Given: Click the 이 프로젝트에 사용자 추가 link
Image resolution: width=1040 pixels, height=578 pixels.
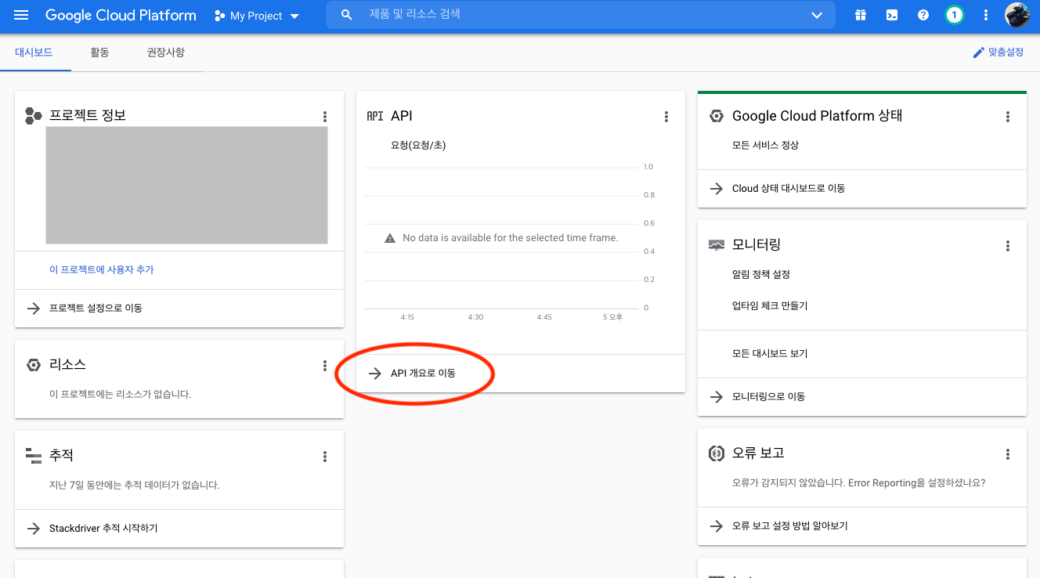Looking at the screenshot, I should coord(102,269).
